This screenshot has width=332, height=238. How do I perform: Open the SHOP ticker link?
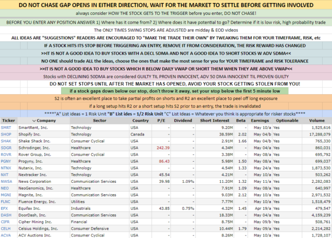pos(6,134)
